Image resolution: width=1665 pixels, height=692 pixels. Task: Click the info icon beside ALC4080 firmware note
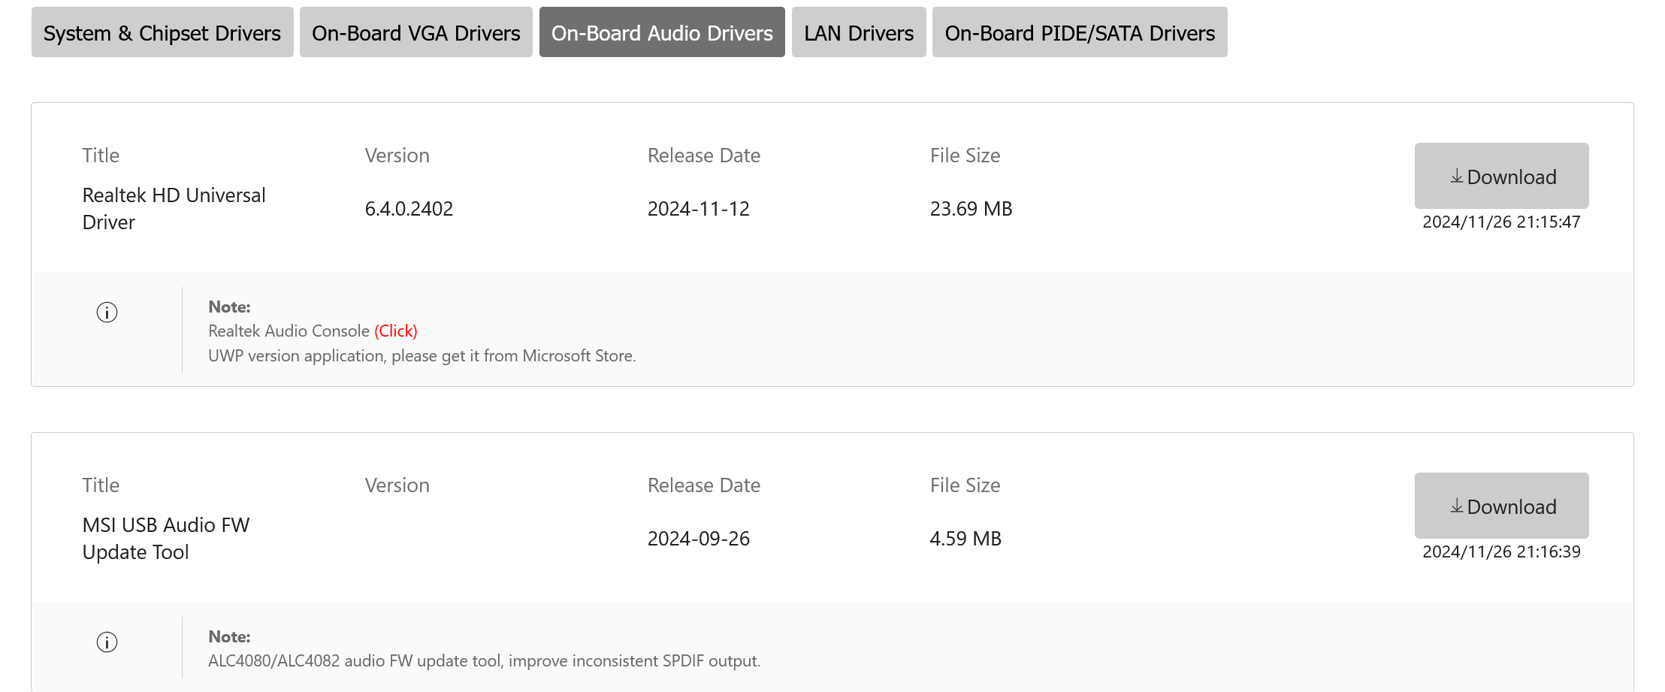[x=107, y=642]
